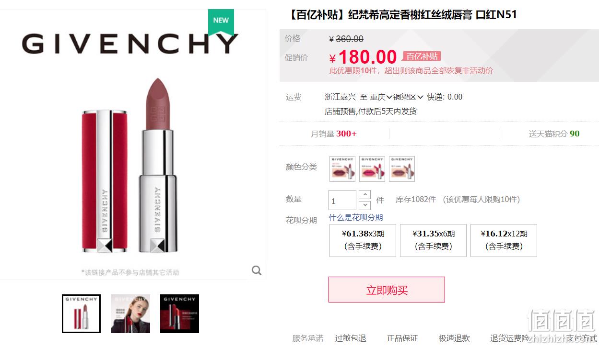Expand the 铜梁区 district dropdown
Screen dimensions: 599x347
pyautogui.click(x=409, y=97)
